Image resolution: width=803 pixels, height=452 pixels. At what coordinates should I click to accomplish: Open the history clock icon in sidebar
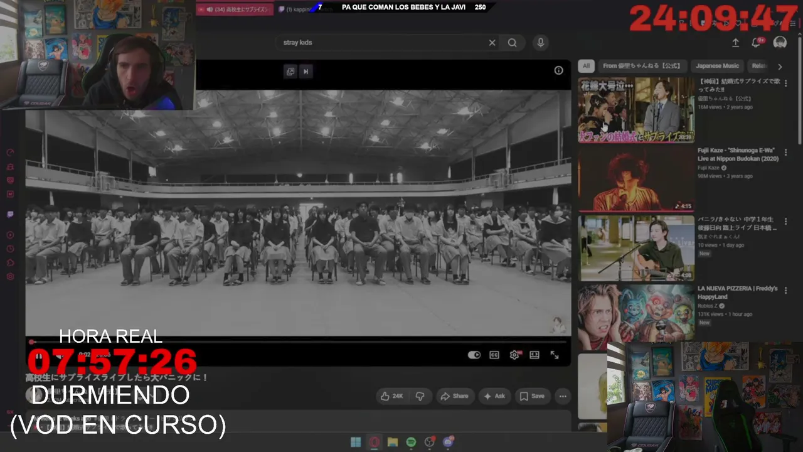(10, 249)
